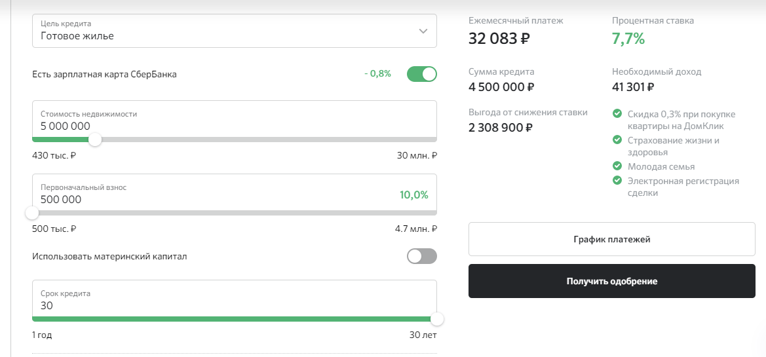Screen dimensions: 766x357
Task: Click checkmark icon next to Страхование жизни
Action: click(617, 140)
